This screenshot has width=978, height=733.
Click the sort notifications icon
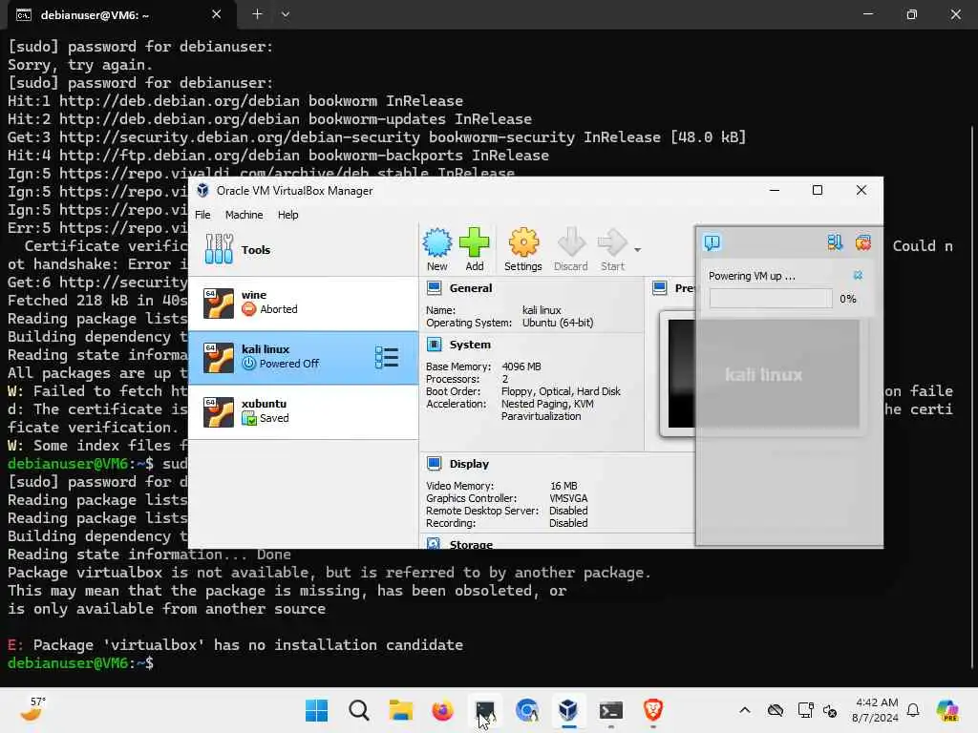point(835,241)
